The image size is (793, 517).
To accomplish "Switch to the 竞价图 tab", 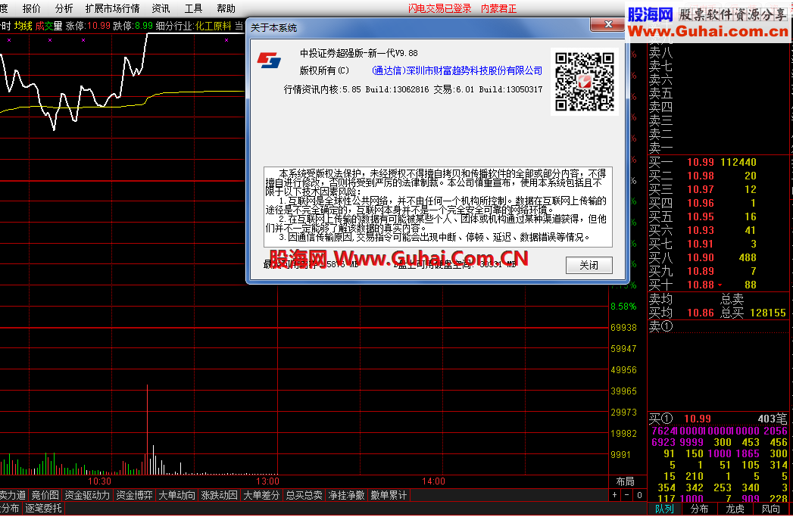I will (x=45, y=495).
